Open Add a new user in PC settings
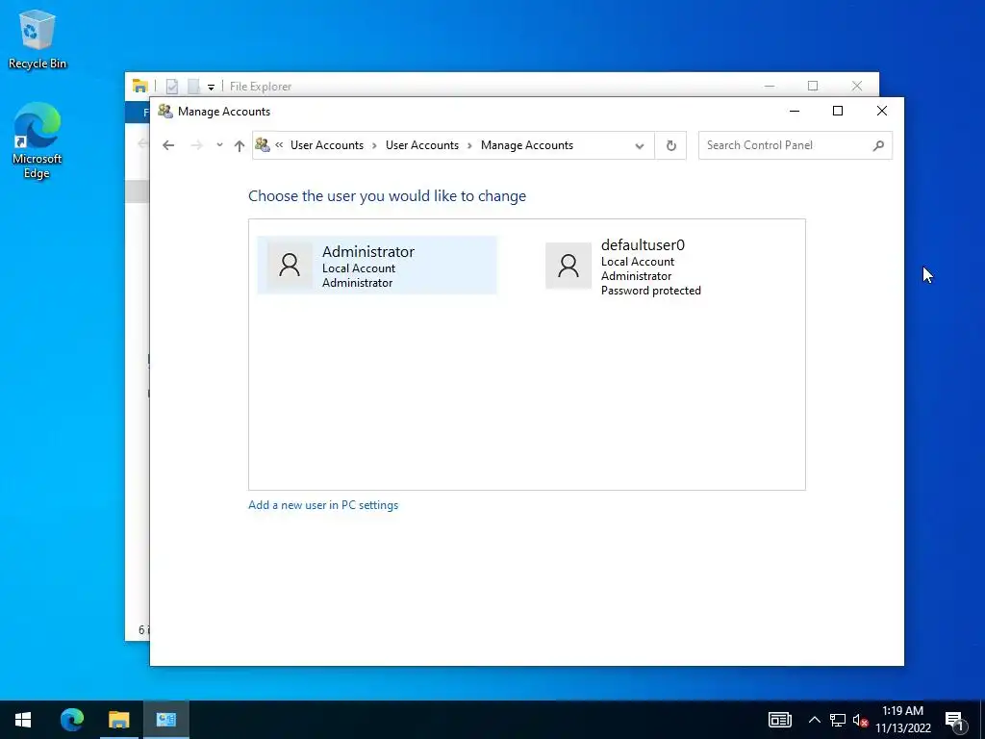This screenshot has width=985, height=739. coord(323,505)
